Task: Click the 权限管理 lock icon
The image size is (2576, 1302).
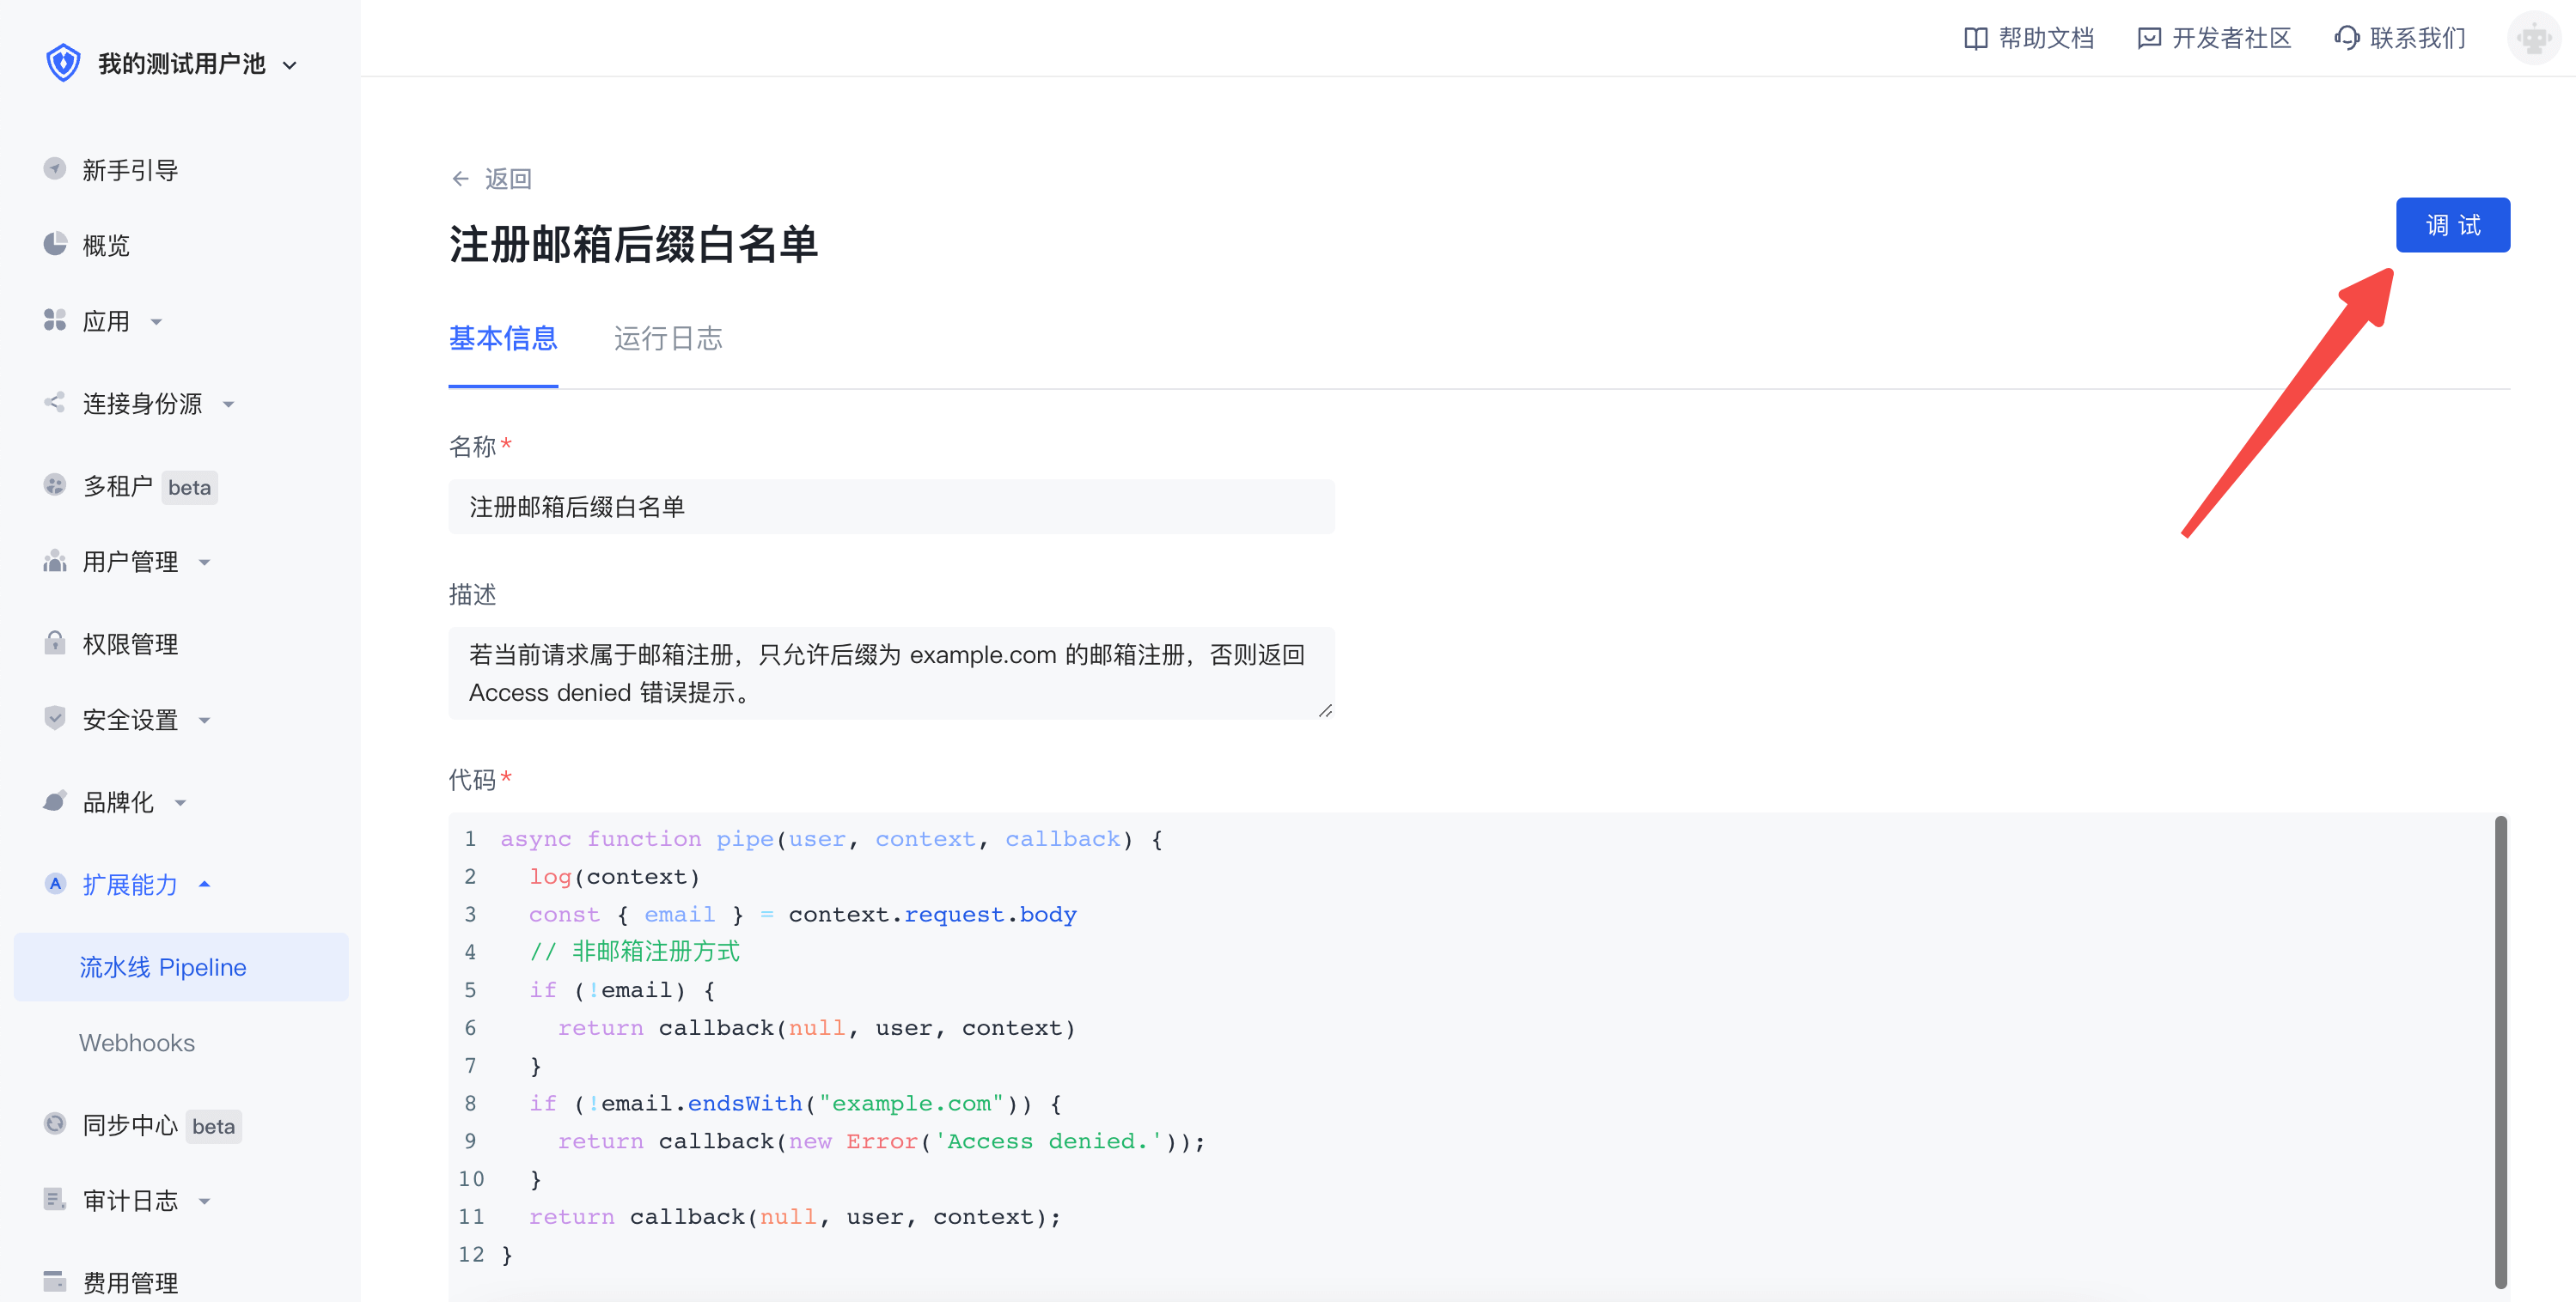Action: tap(55, 643)
